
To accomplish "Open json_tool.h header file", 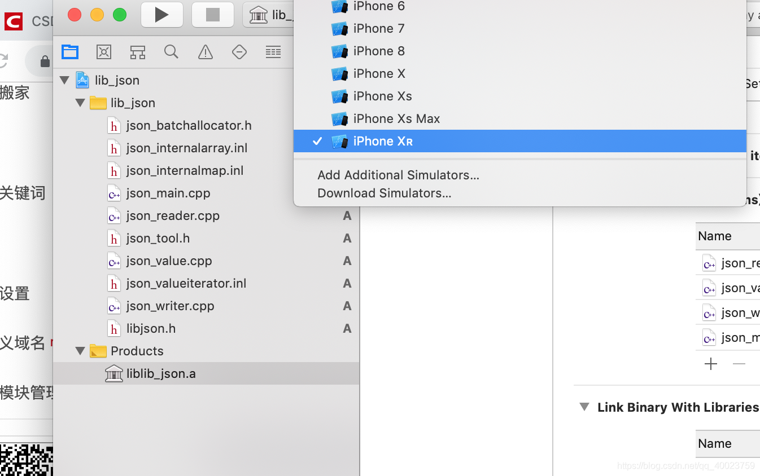I will coord(158,238).
